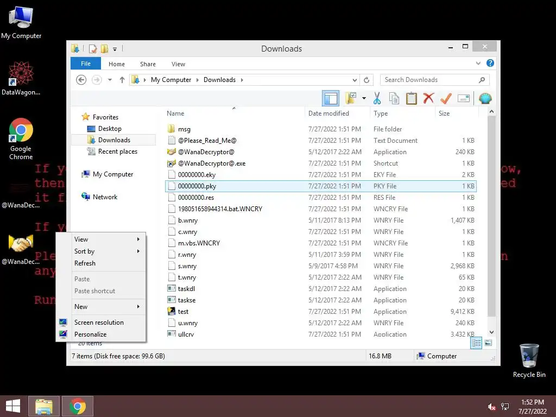The width and height of the screenshot is (556, 417).
Task: Customize the Quick Access Toolbar dropdown
Action: [x=115, y=49]
